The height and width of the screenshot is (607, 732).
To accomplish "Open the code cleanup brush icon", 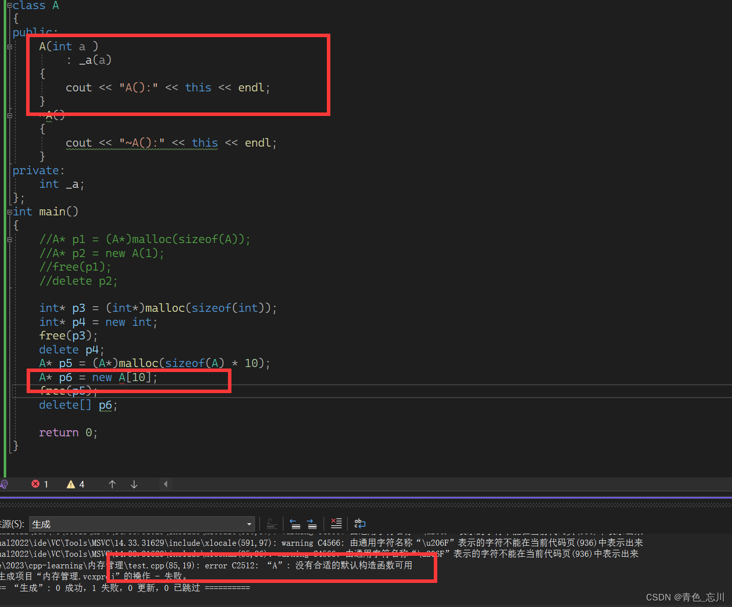I will 4,484.
